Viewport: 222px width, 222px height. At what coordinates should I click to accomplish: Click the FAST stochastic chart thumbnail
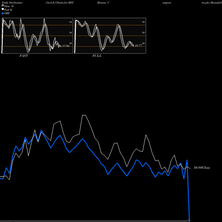37,36
